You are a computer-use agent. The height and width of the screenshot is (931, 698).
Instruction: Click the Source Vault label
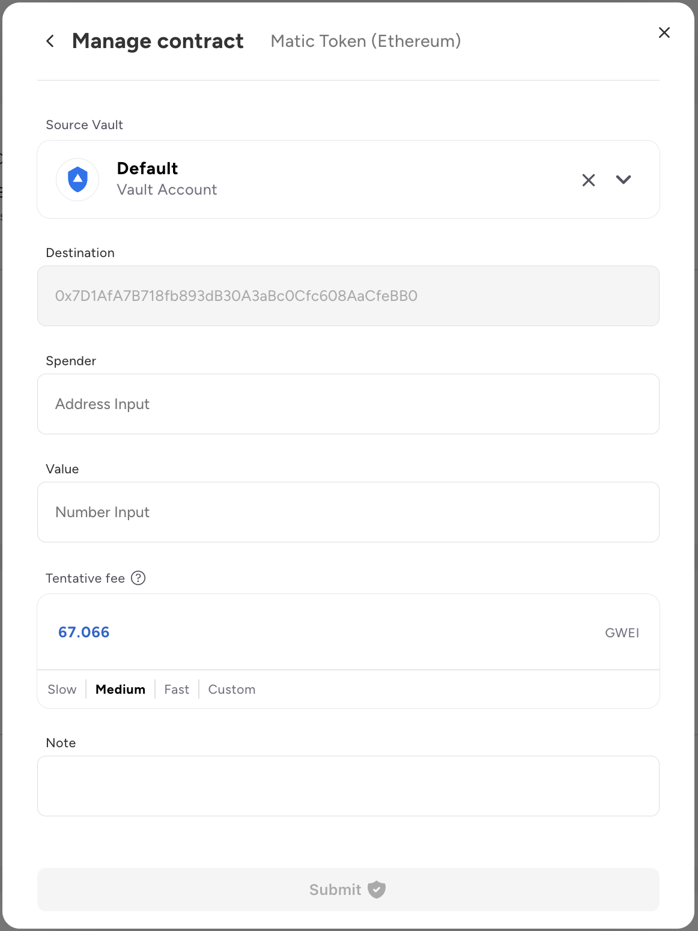coord(85,124)
